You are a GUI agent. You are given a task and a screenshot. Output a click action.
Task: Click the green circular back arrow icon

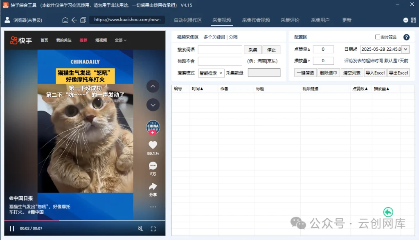coord(388,212)
